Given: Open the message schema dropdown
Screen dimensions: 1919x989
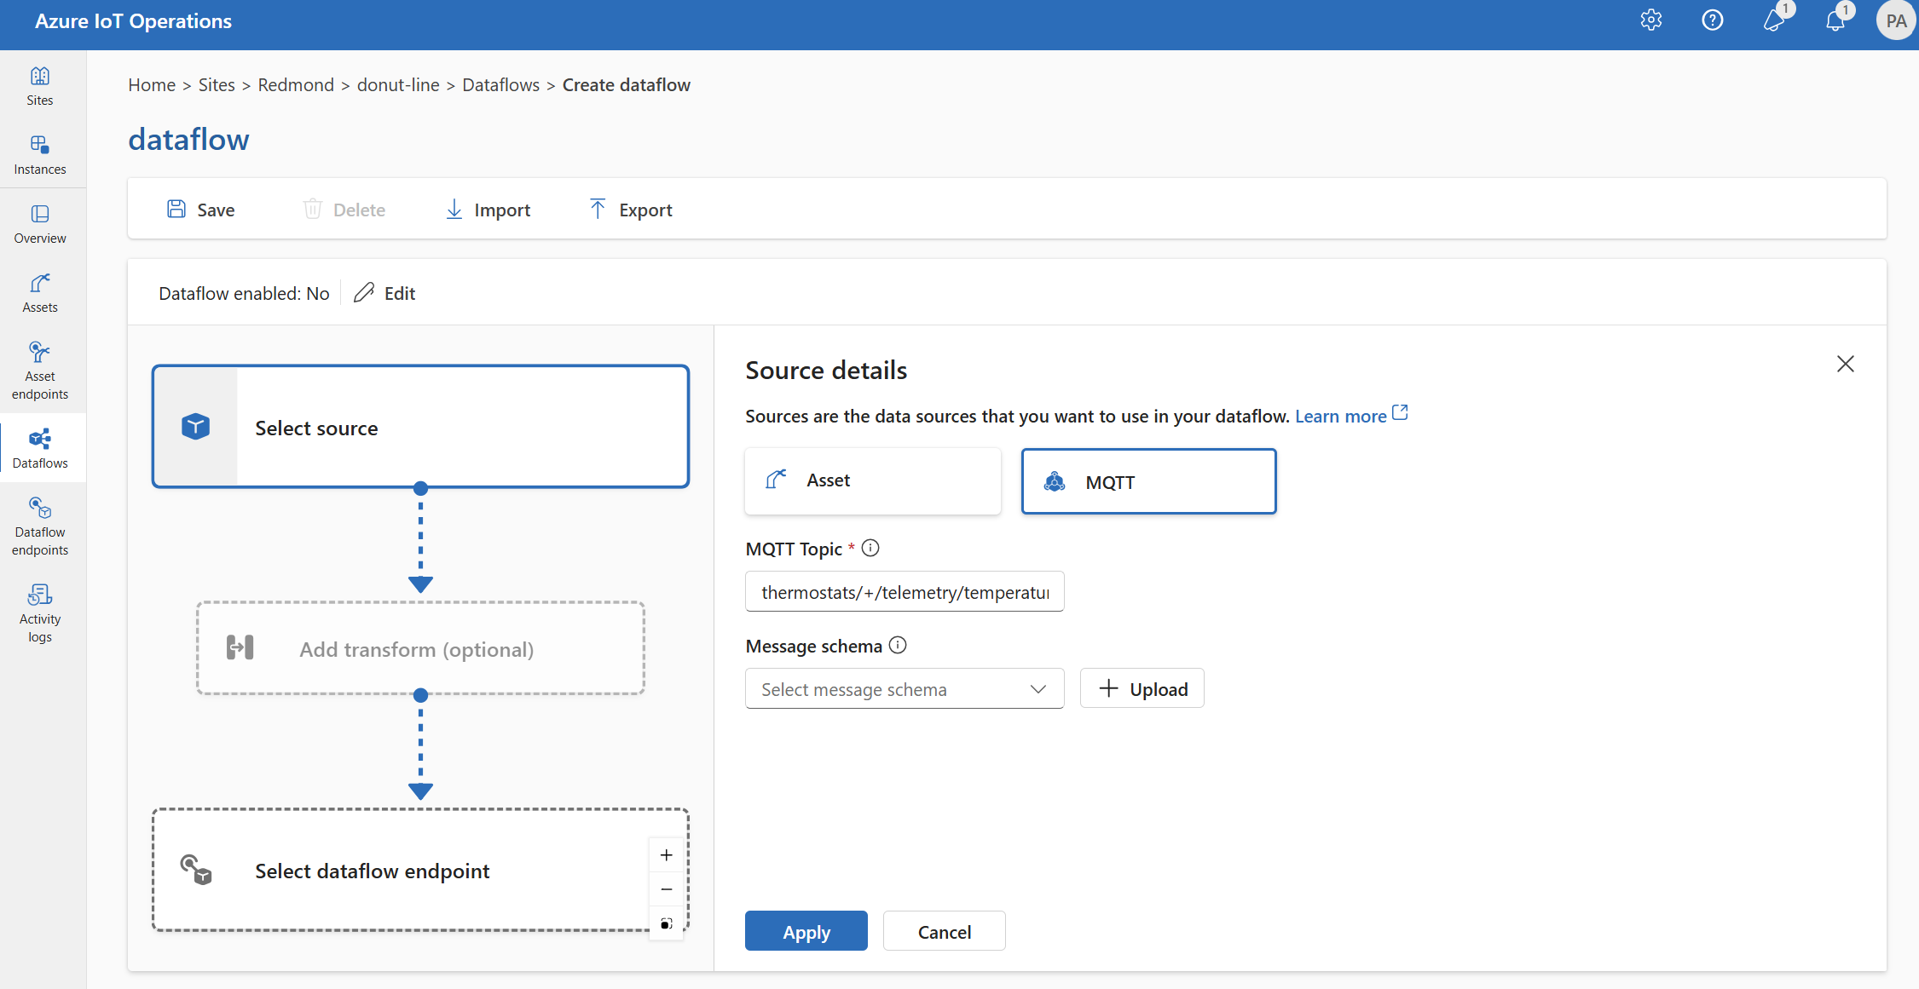Looking at the screenshot, I should (904, 687).
